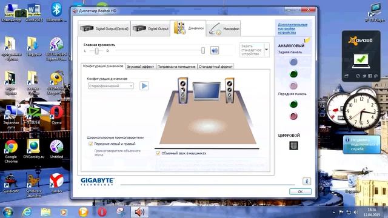Switch to the Digital Output(Optical) tab
This screenshot has width=388, height=218.
click(104, 28)
